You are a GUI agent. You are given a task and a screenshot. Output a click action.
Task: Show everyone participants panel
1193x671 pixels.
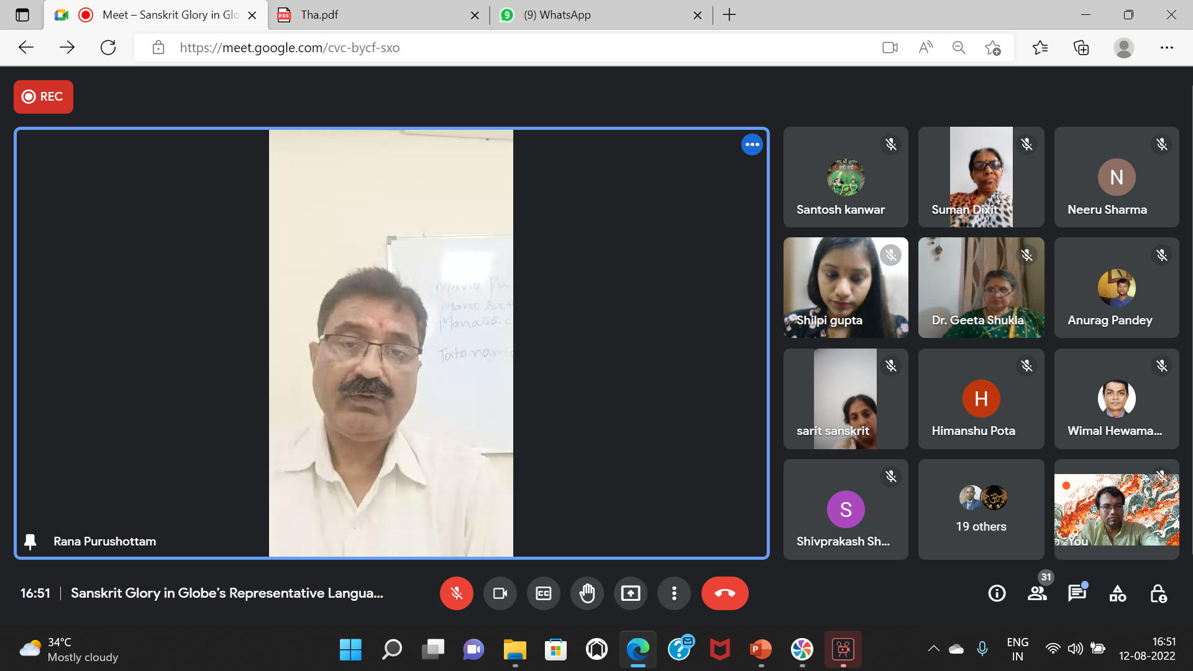coord(1036,593)
